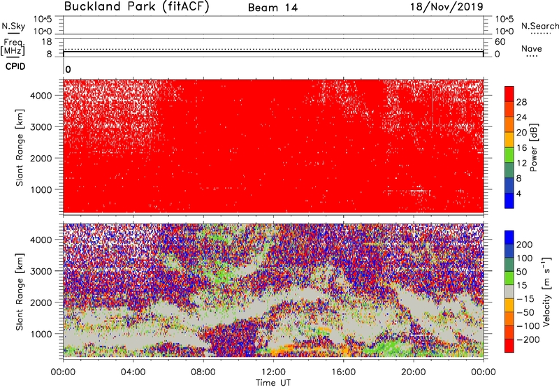Click the velocity colorbar label '50'
Viewport: 559px width, 387px height.
point(521,272)
